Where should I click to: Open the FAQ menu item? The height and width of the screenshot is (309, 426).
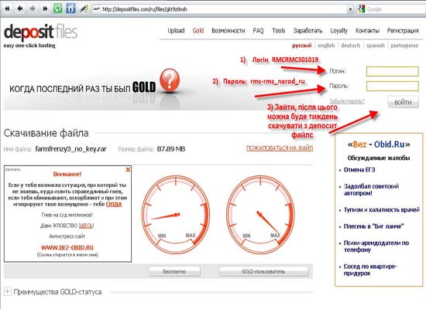[258, 31]
